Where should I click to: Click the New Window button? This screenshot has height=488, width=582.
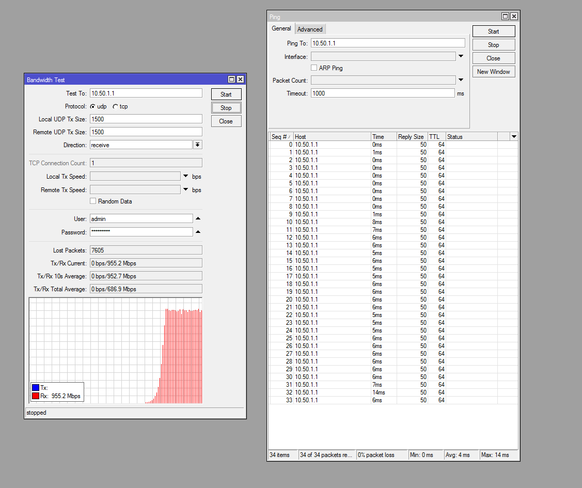pyautogui.click(x=493, y=72)
